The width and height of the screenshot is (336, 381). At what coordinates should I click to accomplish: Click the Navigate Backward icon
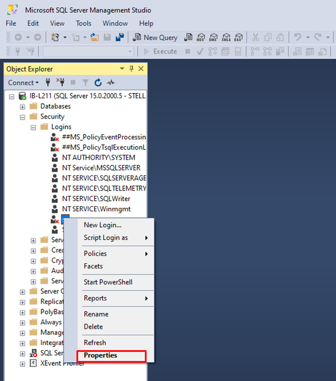(x=18, y=37)
